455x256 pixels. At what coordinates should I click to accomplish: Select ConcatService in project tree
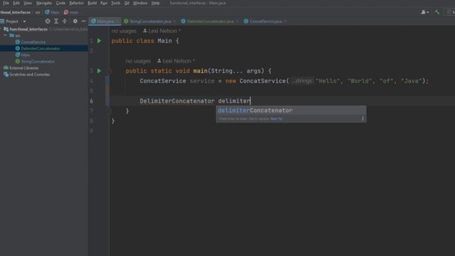coord(33,42)
